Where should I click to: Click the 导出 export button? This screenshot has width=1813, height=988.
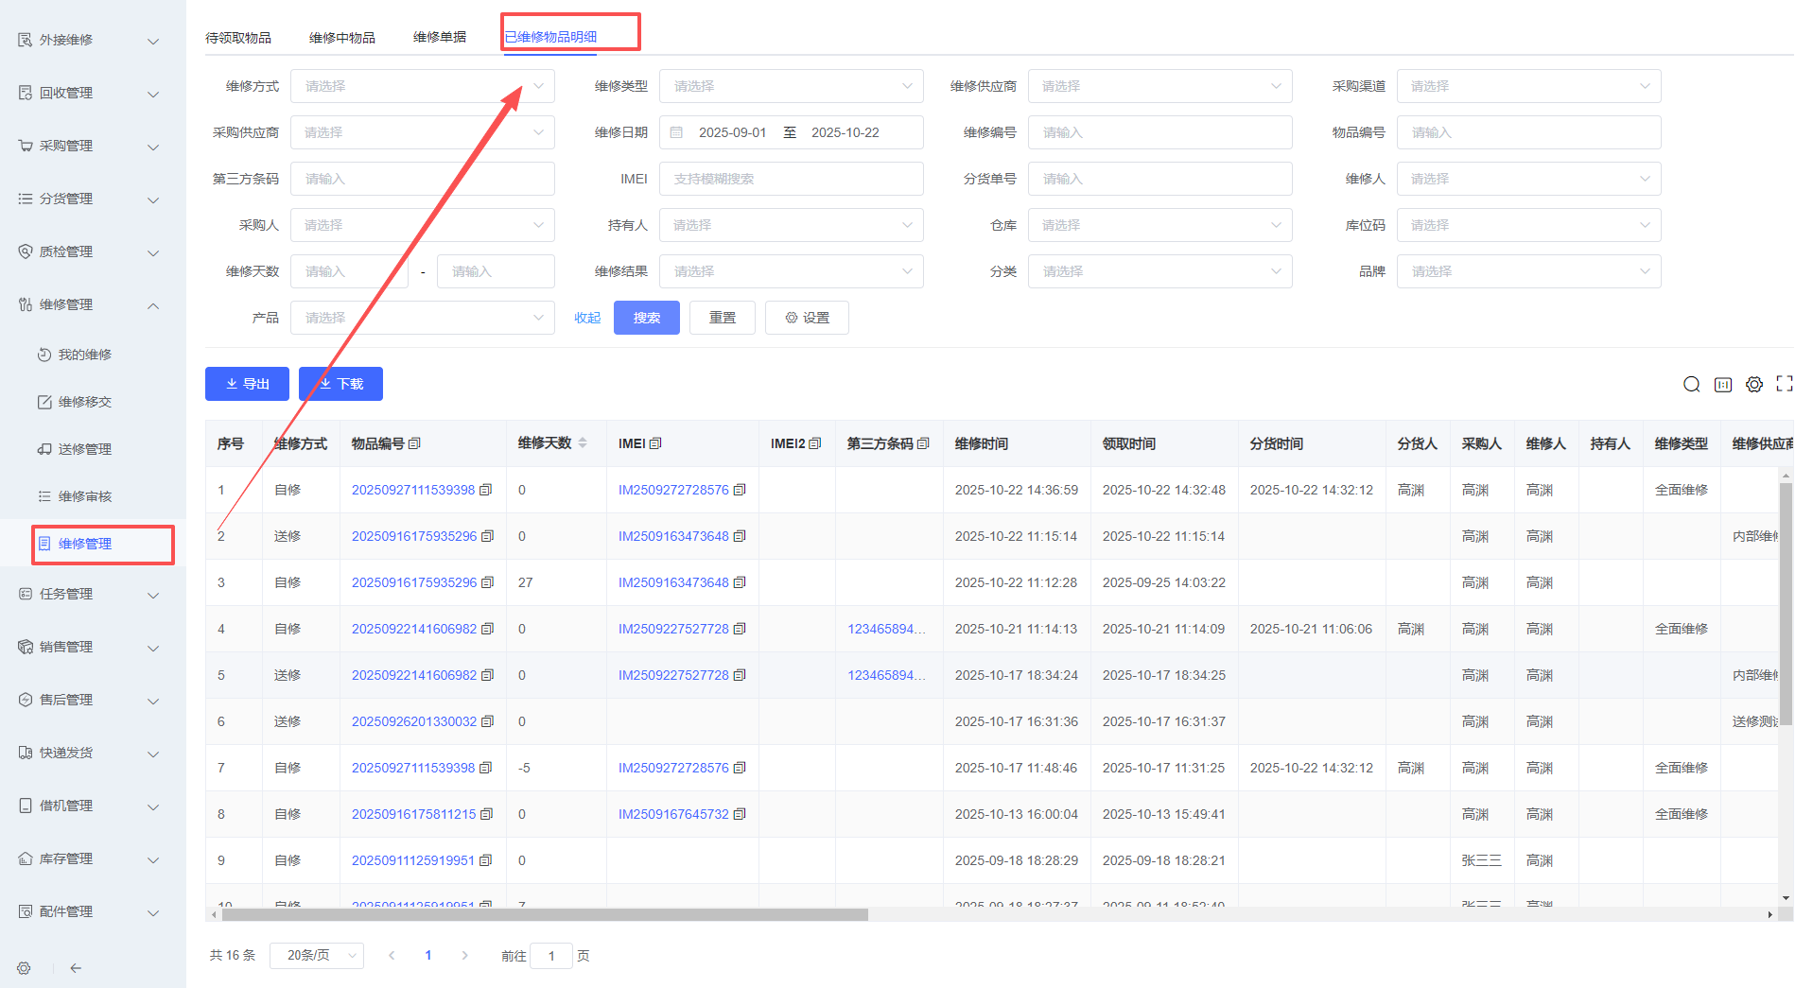click(247, 384)
